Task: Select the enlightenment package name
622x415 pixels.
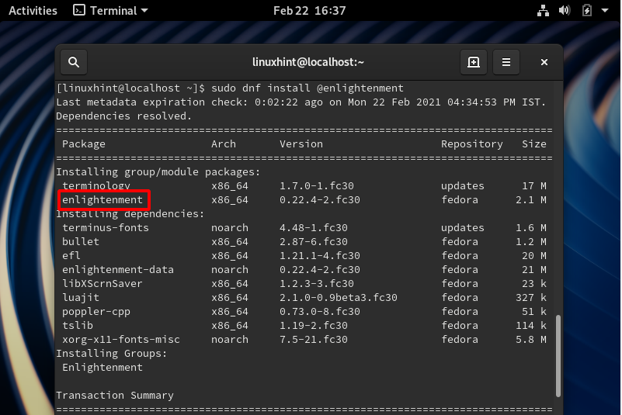Action: 103,200
